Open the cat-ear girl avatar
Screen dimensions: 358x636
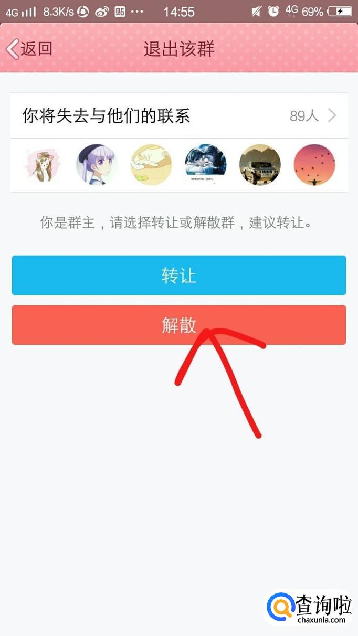click(43, 165)
